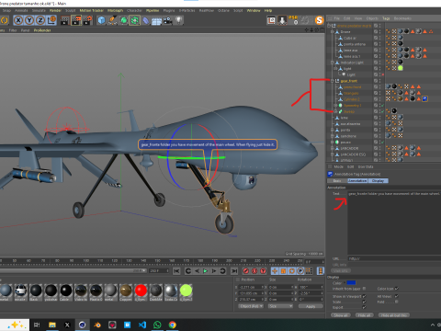Toggle the Rotation keyframe icon
The height and width of the screenshot is (331, 441).
(x=292, y=271)
